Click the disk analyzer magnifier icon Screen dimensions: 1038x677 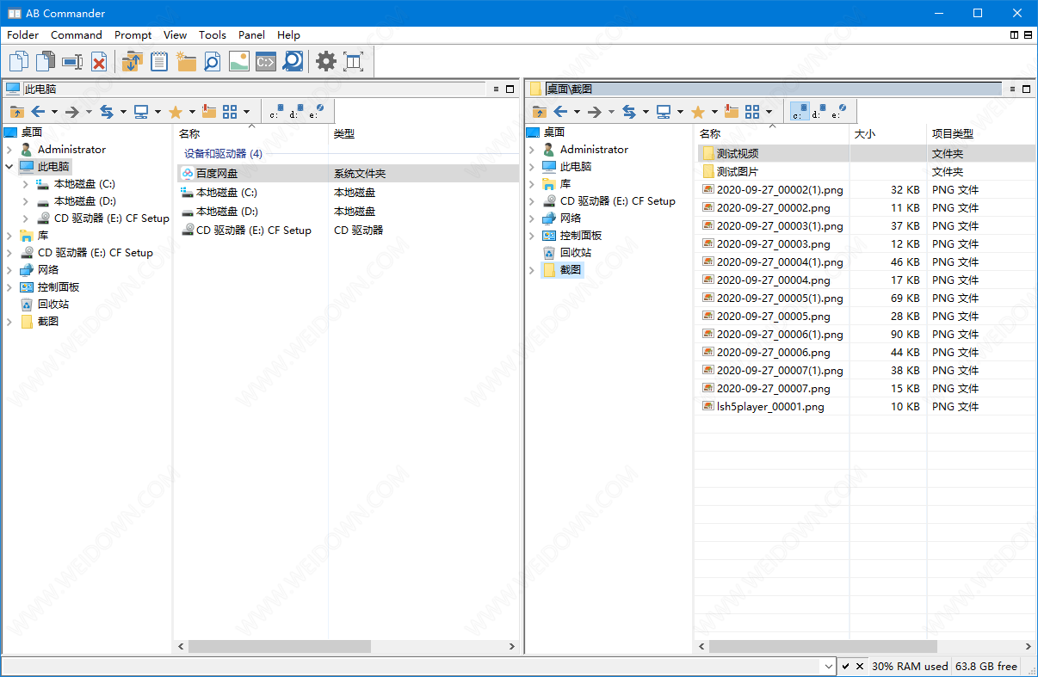coord(293,61)
